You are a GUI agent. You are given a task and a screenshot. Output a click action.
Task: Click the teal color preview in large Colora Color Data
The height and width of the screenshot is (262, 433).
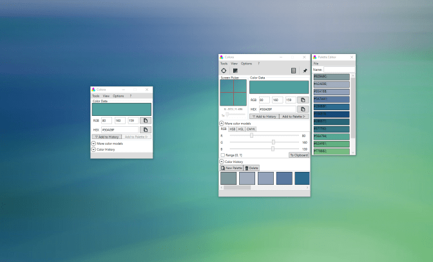[x=279, y=87]
